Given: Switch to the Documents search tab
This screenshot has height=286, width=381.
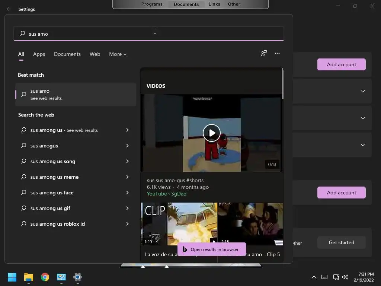Looking at the screenshot, I should tap(67, 54).
